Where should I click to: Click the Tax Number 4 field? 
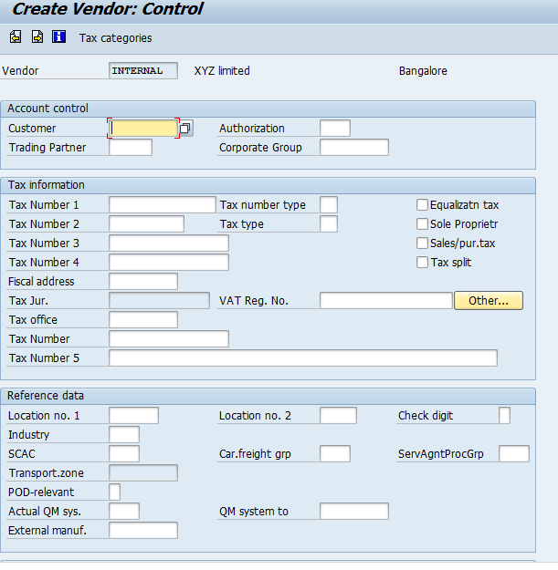169,263
